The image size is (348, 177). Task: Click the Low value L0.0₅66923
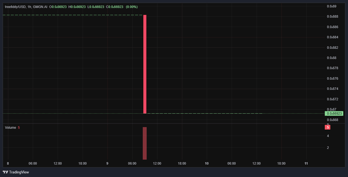(96, 7)
